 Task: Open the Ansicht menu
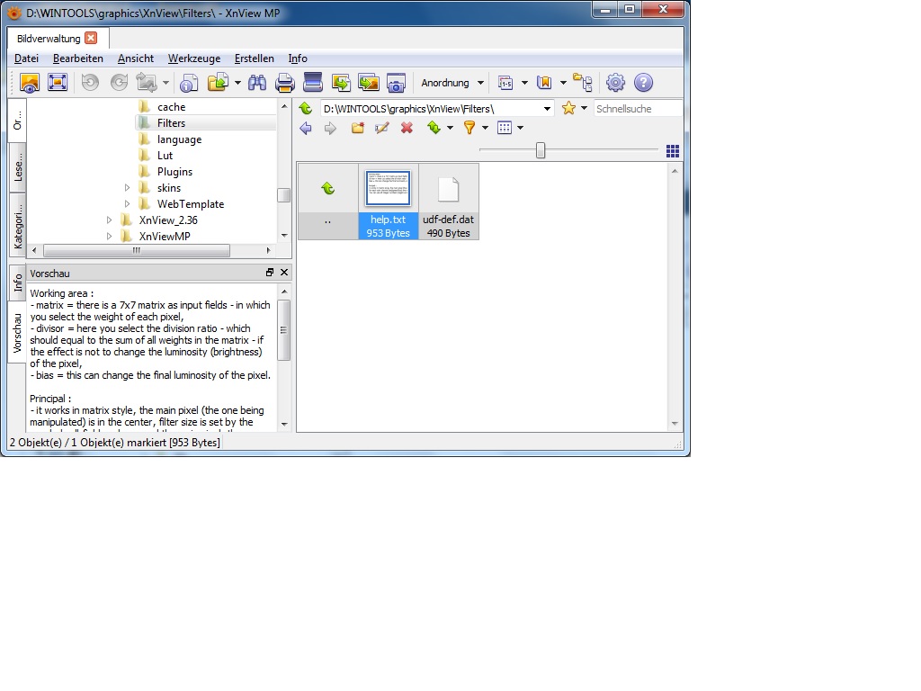[136, 58]
